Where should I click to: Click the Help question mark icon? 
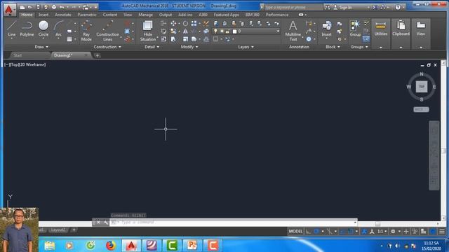click(398, 7)
